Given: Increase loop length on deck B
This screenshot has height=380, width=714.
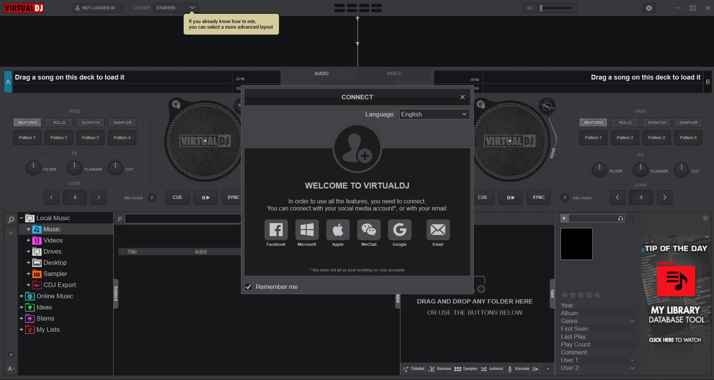Looking at the screenshot, I should (x=664, y=197).
